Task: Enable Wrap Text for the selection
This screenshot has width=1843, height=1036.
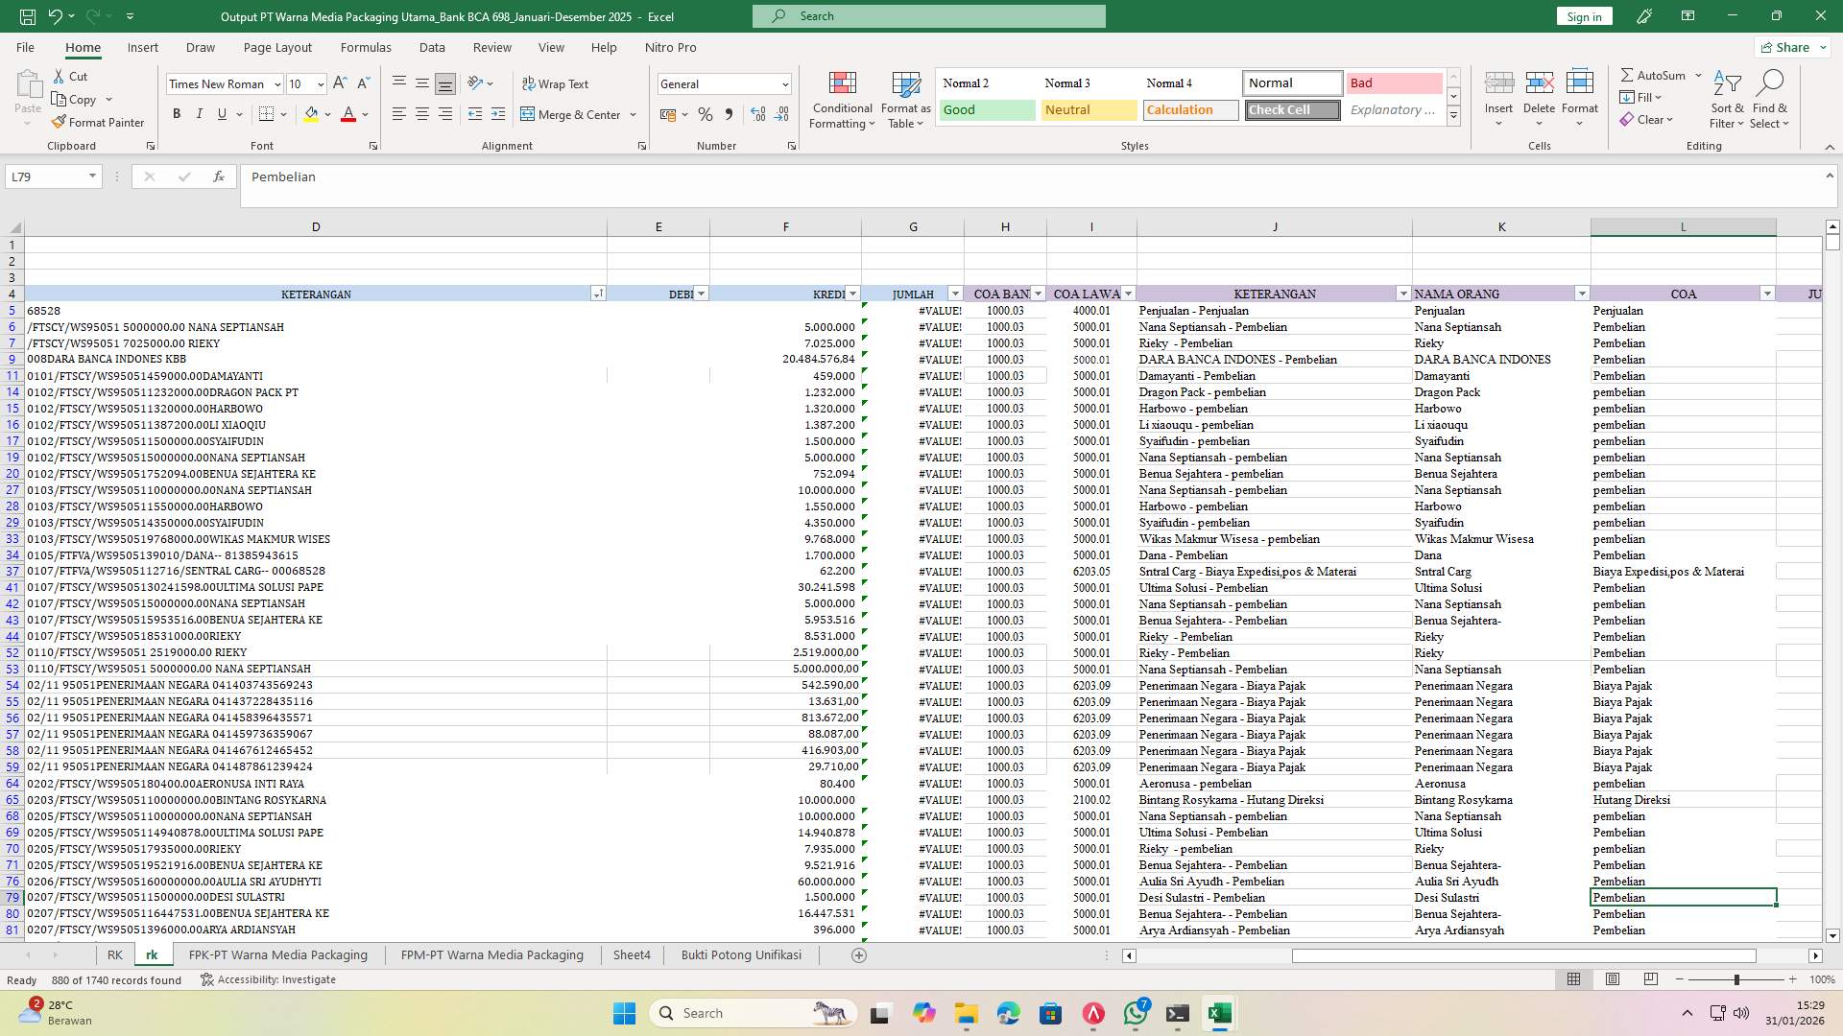Action: coord(556,83)
